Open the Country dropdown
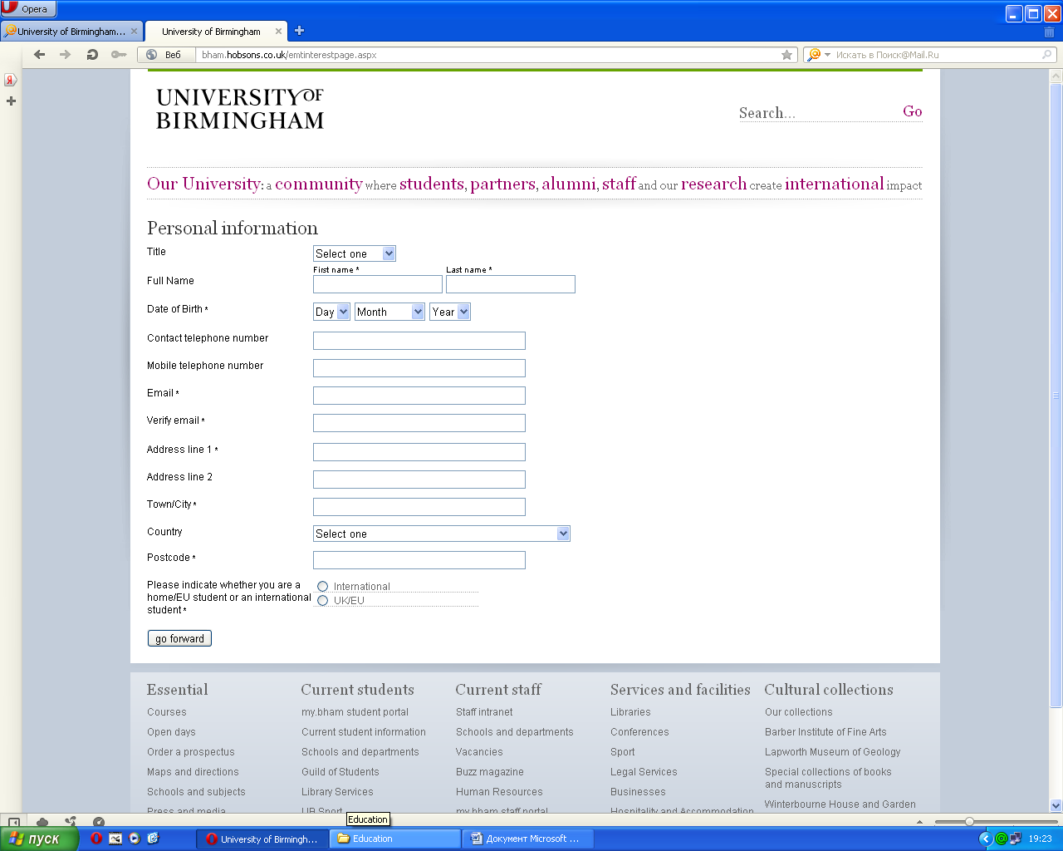The image size is (1063, 851). click(442, 534)
